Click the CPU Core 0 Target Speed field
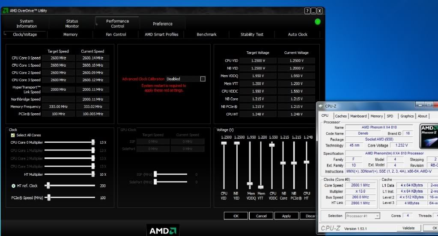The height and width of the screenshot is (236, 438). coord(58,58)
